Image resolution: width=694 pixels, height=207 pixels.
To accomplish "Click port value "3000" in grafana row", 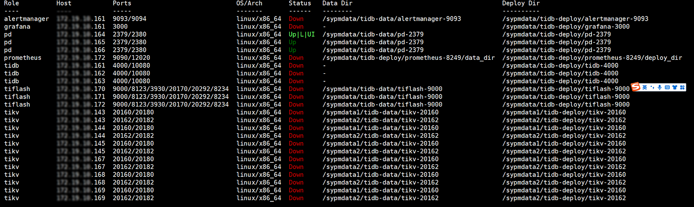I will pos(120,27).
